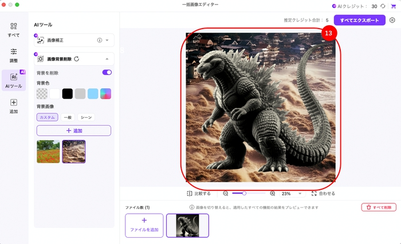Click the AIクレジット purple gem icon
The height and width of the screenshot is (244, 401).
[x=334, y=6]
